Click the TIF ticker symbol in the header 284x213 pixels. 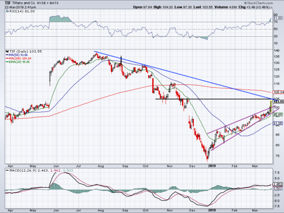point(8,3)
